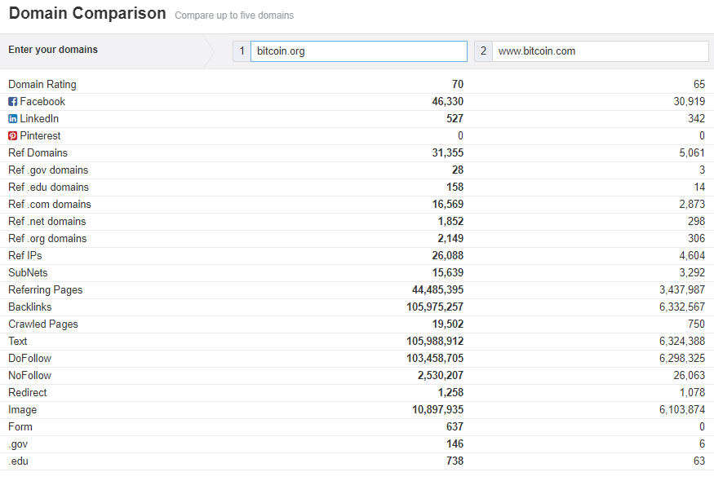Select the 'Ref .net domains' label

47,222
